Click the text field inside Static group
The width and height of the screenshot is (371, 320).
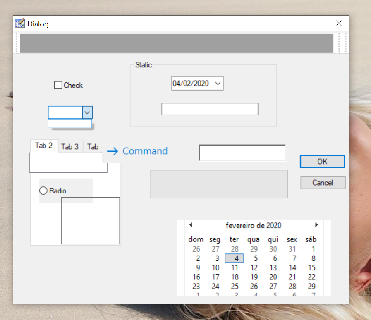coord(210,109)
